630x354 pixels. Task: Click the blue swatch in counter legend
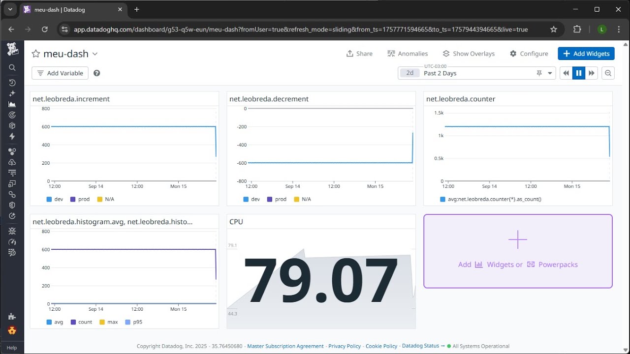442,199
